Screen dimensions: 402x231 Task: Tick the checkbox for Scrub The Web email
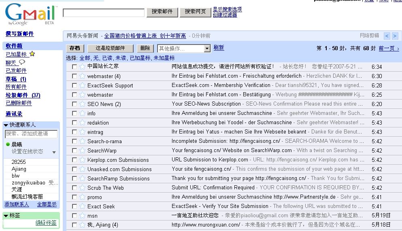(x=74, y=188)
